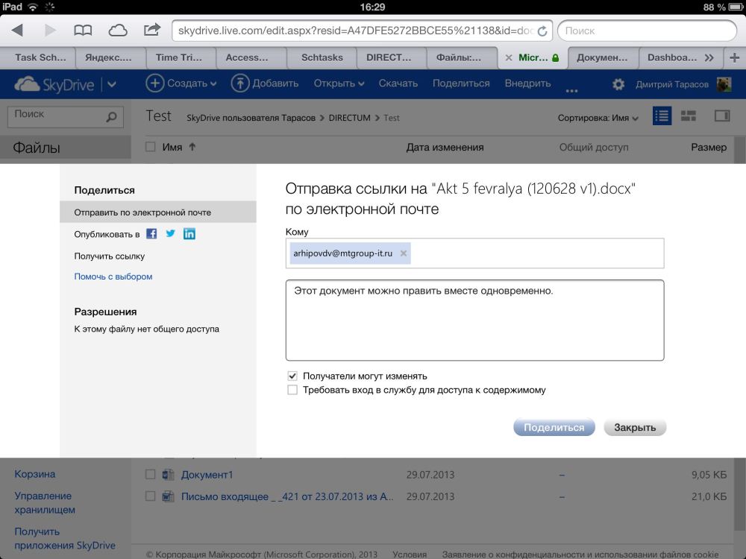Click the name sort arrow beside Имя

[x=192, y=147]
